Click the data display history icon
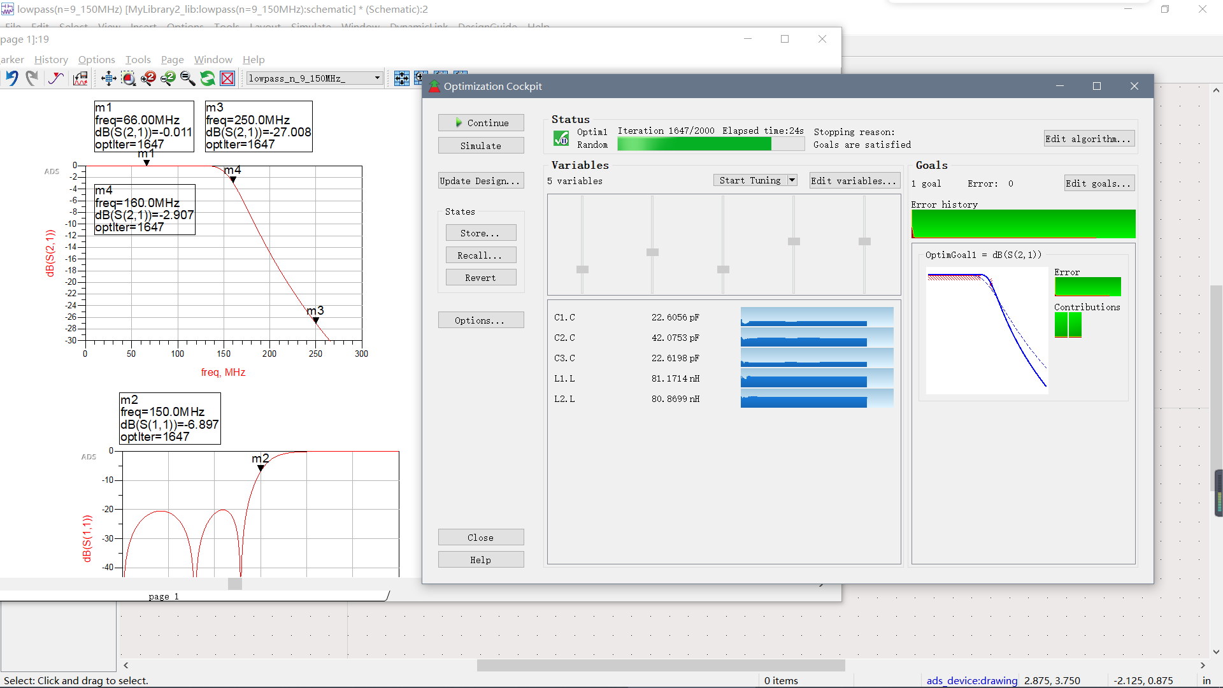Image resolution: width=1223 pixels, height=688 pixels. (80, 78)
